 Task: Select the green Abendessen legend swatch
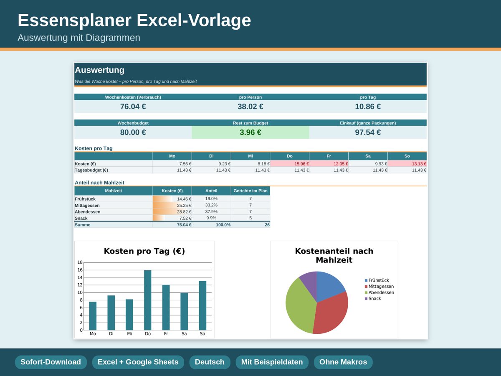tap(366, 292)
